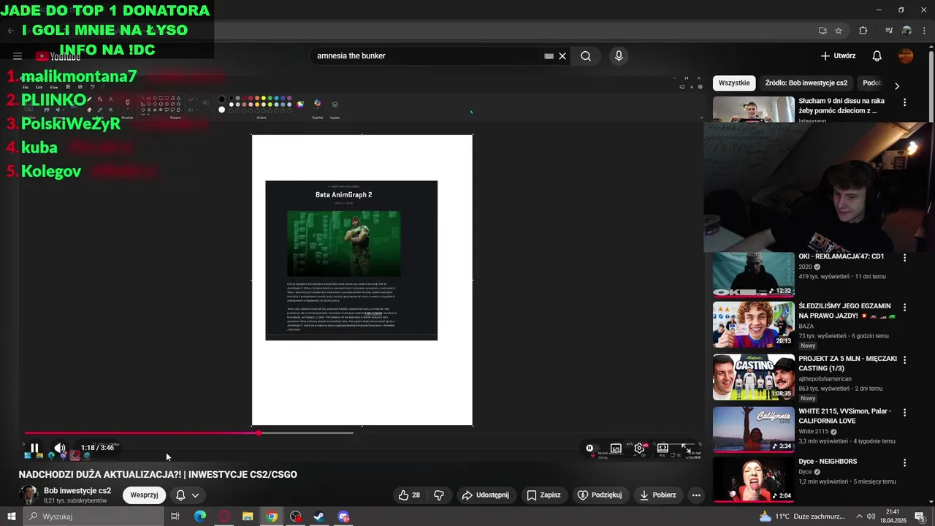Open the Chrome three-dot menu
The width and height of the screenshot is (935, 526).
tap(923, 31)
